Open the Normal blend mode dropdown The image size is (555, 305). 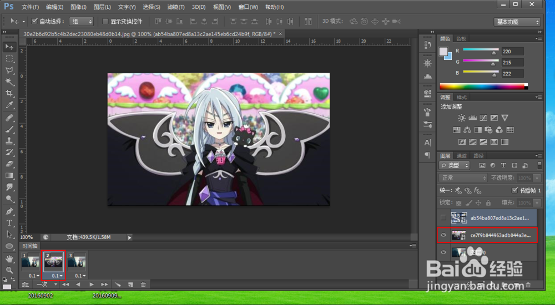coord(463,178)
